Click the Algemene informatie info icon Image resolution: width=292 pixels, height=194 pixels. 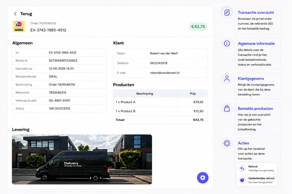click(227, 43)
